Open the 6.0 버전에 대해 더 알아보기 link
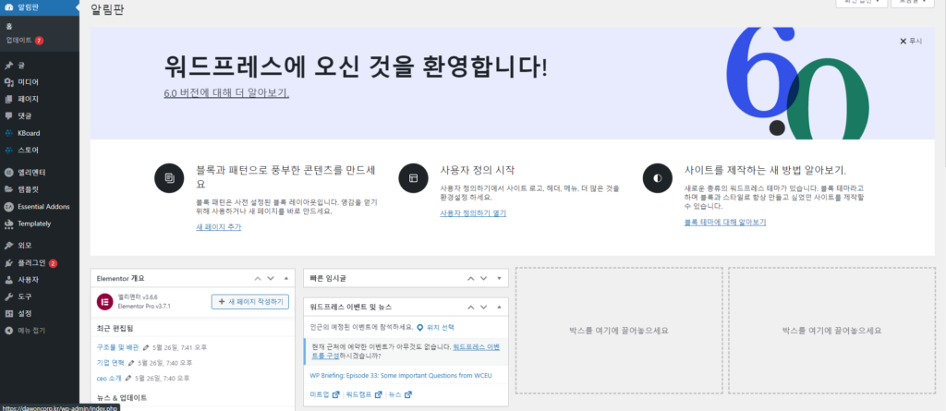 (x=226, y=93)
